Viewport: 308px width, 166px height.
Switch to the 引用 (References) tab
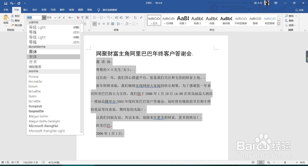(53, 10)
